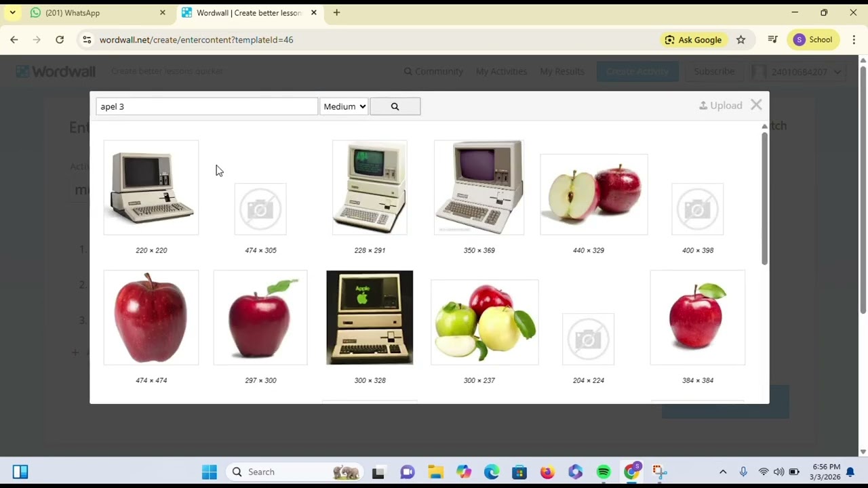Click the volume speaker icon in tray

(x=778, y=472)
